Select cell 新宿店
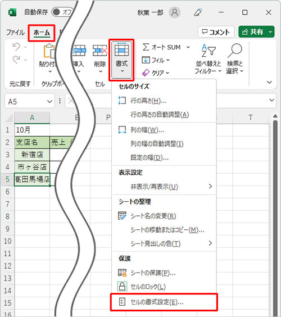 (x=32, y=155)
